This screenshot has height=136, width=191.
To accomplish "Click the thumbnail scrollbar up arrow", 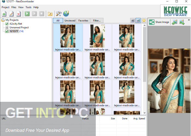I will click(144, 25).
